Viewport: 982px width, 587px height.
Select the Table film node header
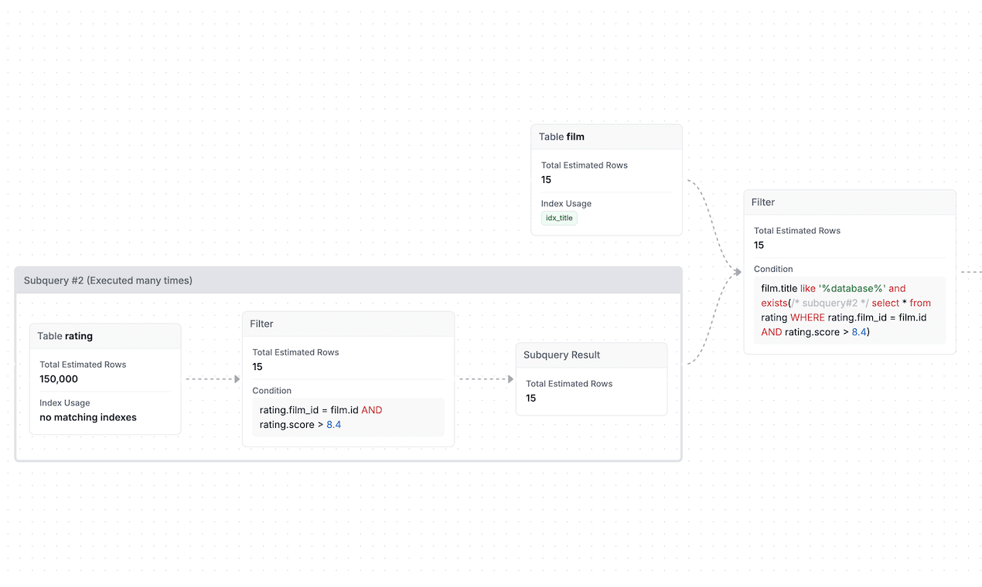[x=605, y=137]
